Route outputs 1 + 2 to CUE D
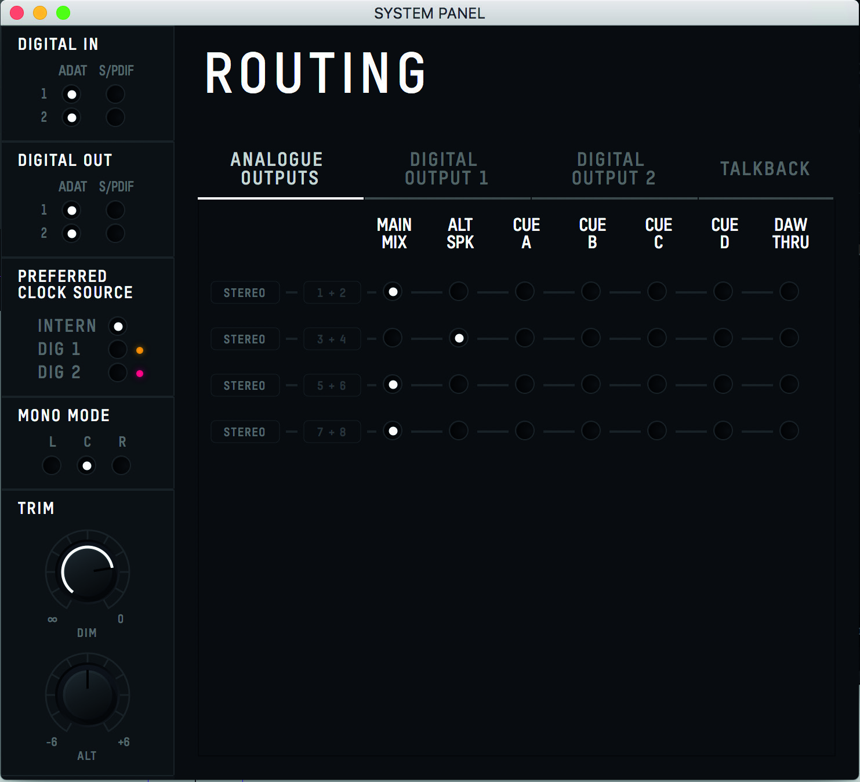 click(723, 291)
